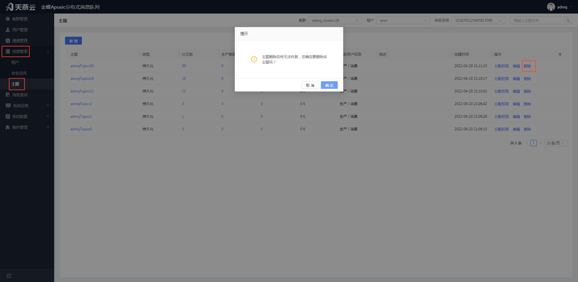Open the admq account dropdown arrow
The height and width of the screenshot is (282, 578).
(571, 7)
